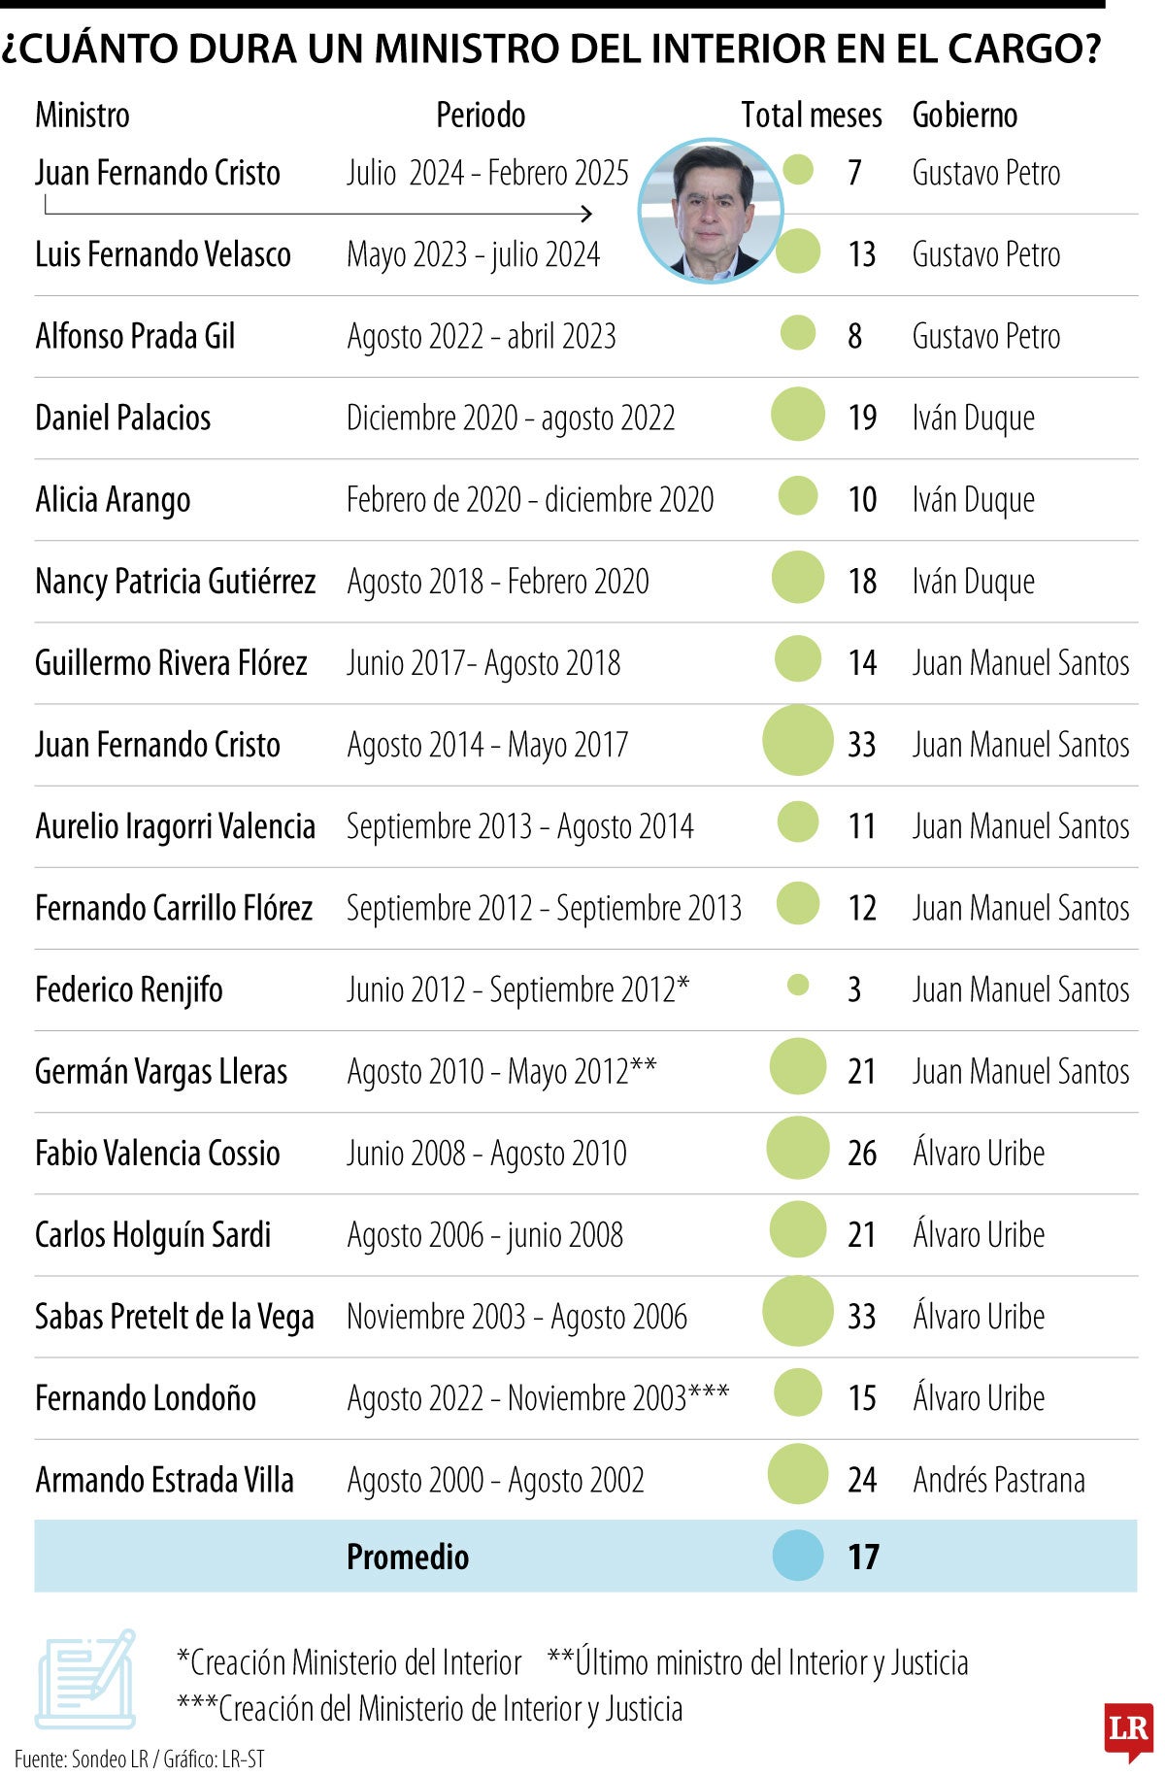The image size is (1165, 1776).
Task: Click the blue Promedio average circle
Action: coord(798,1555)
